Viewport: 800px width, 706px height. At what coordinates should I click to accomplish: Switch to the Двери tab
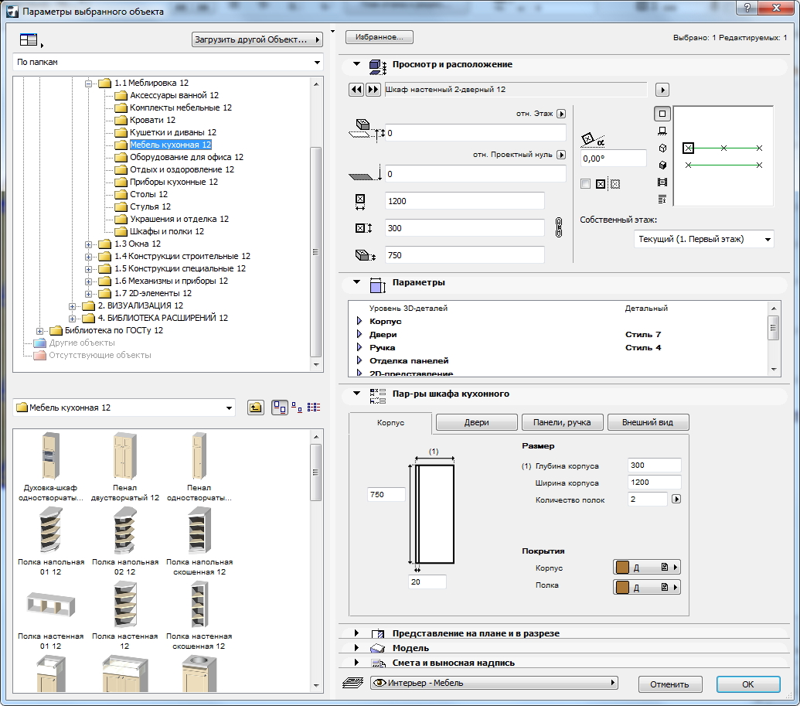(x=476, y=422)
